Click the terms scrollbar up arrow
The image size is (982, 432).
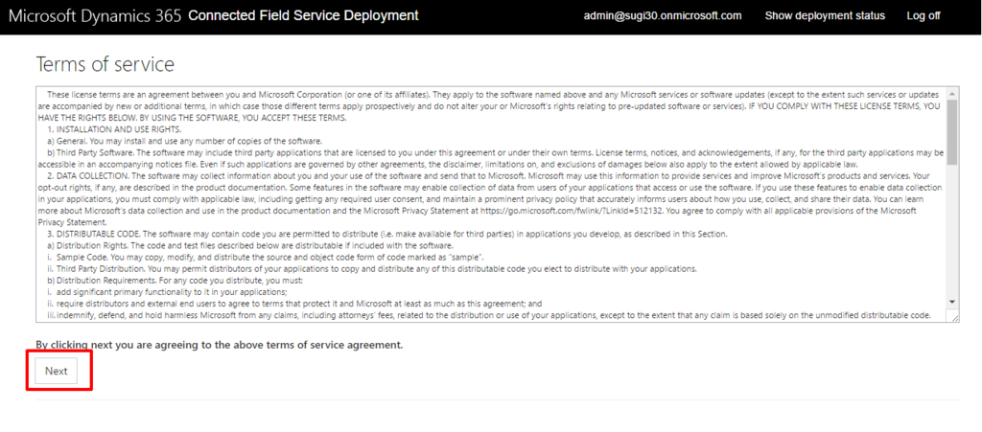tap(952, 93)
